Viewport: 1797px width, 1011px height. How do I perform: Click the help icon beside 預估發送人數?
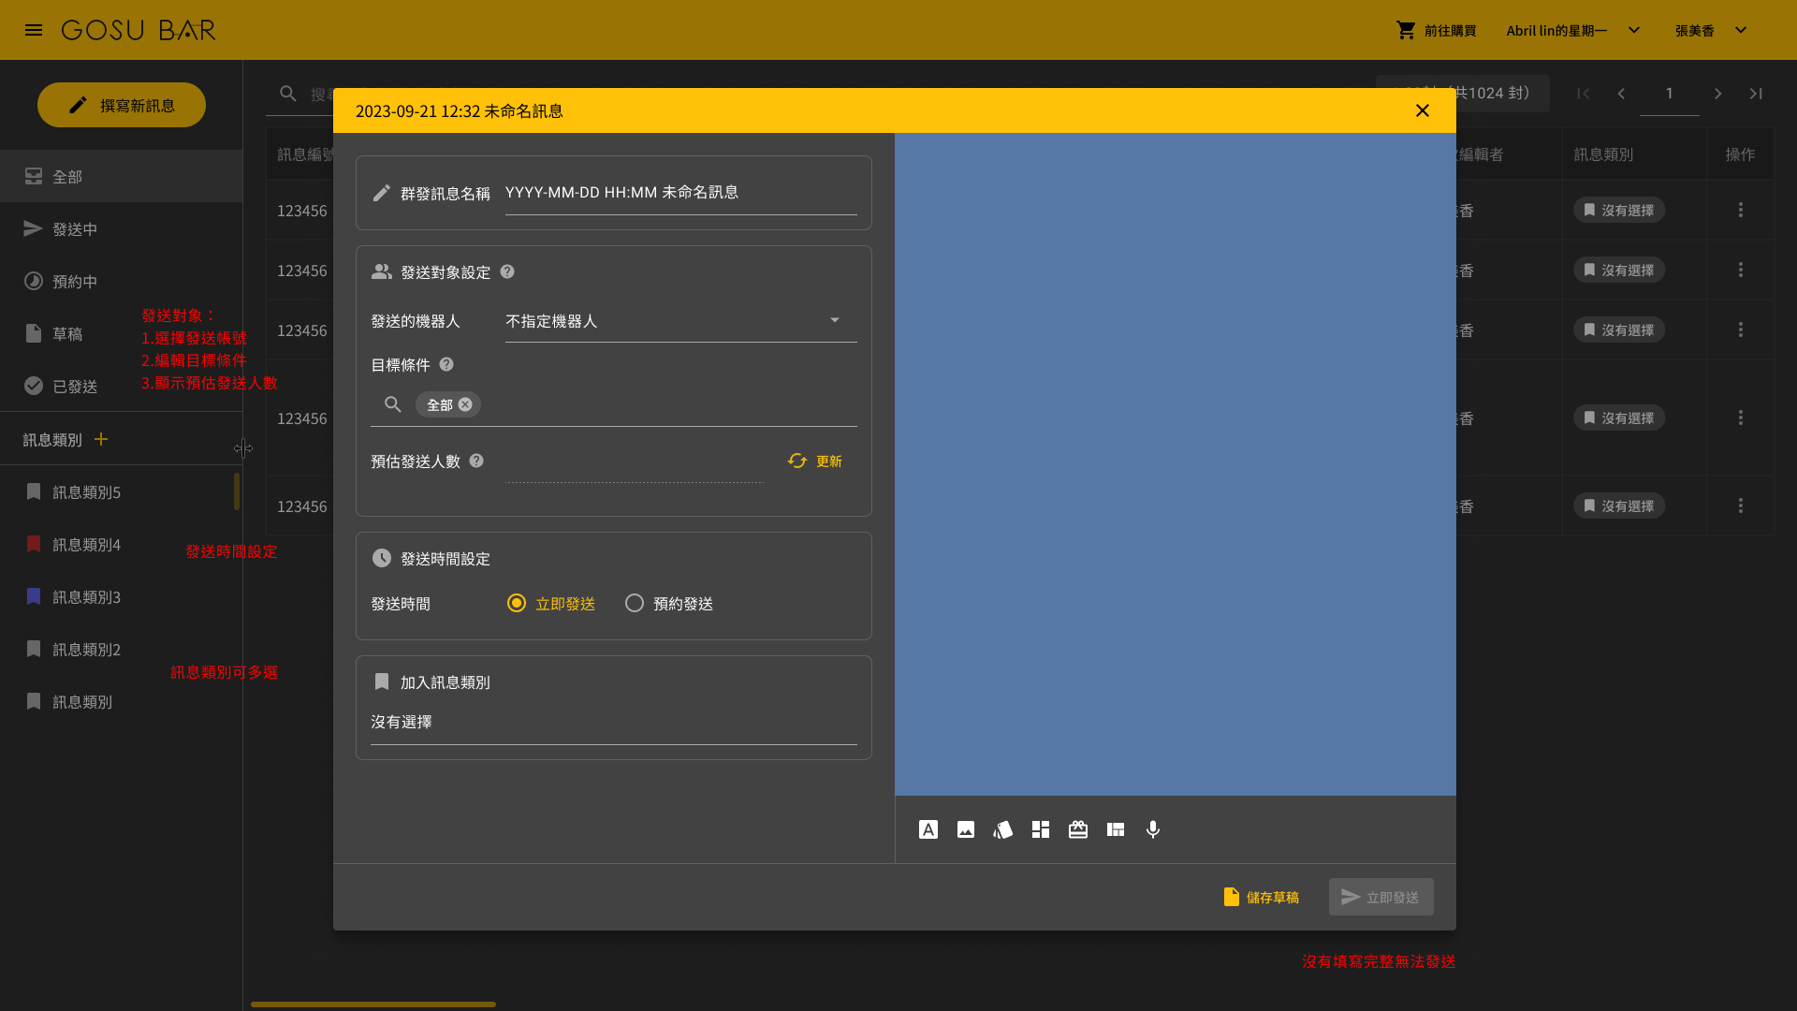pos(476,461)
